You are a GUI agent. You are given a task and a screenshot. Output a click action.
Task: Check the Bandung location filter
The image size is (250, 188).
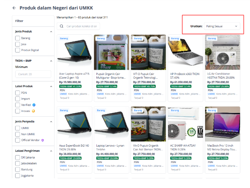click(17, 170)
